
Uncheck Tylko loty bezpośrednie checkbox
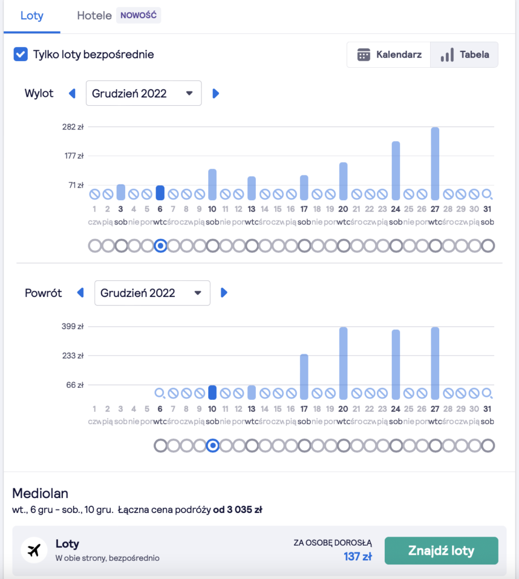click(x=20, y=54)
